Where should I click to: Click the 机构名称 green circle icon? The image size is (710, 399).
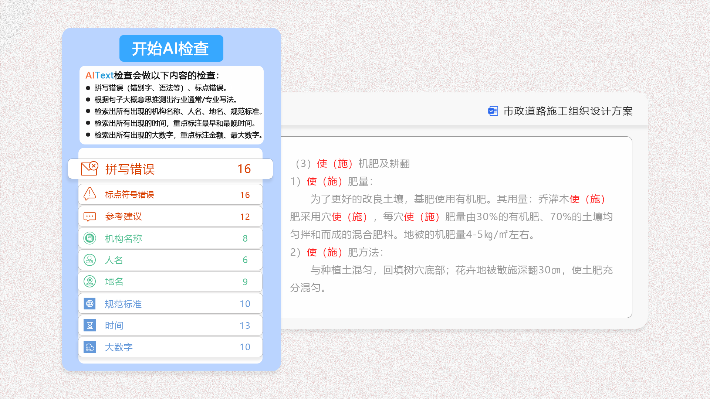click(89, 238)
